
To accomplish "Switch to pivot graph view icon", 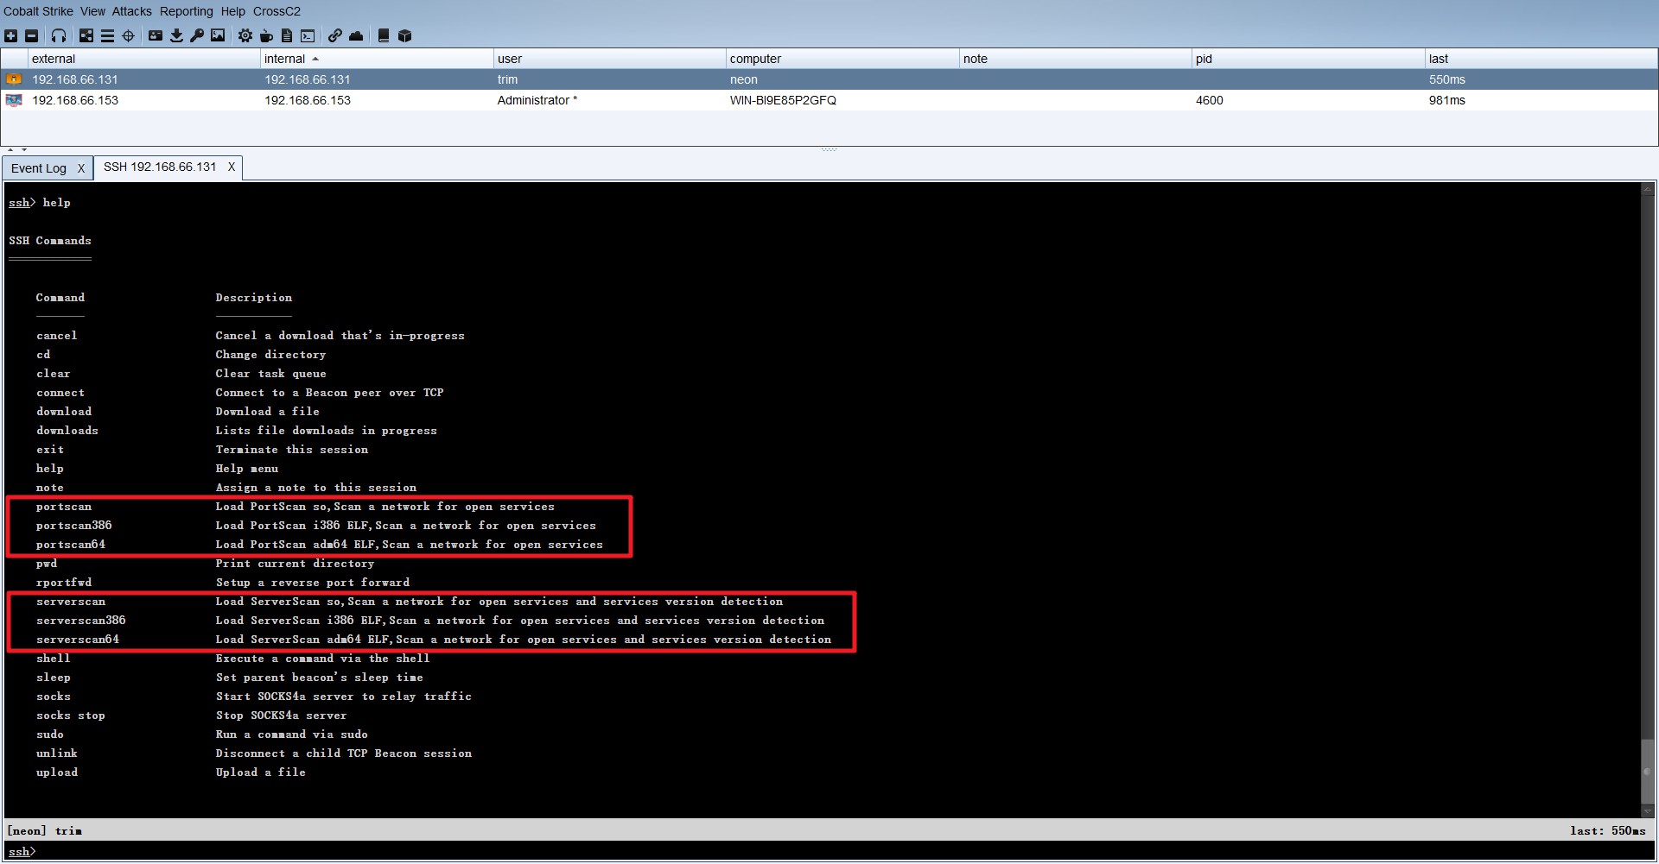I will coord(86,35).
